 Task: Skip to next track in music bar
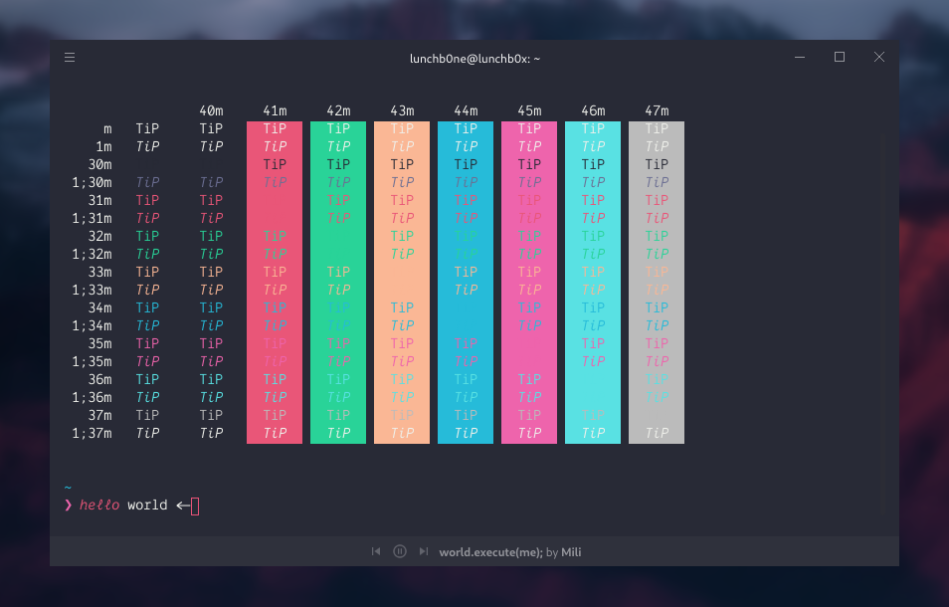(424, 551)
